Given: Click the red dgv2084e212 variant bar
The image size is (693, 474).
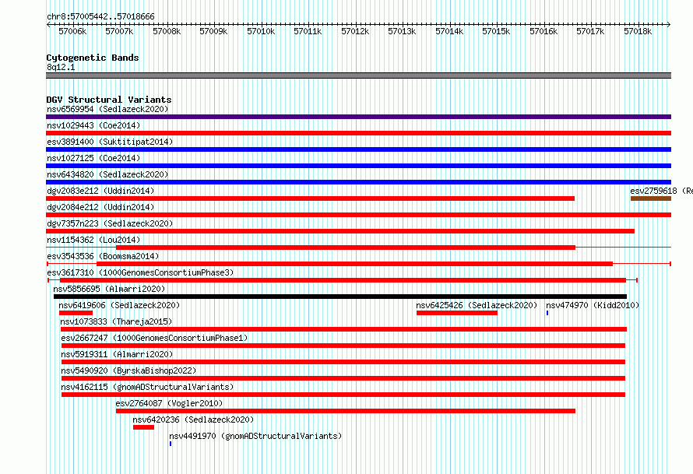Looking at the screenshot, I should click(x=358, y=215).
